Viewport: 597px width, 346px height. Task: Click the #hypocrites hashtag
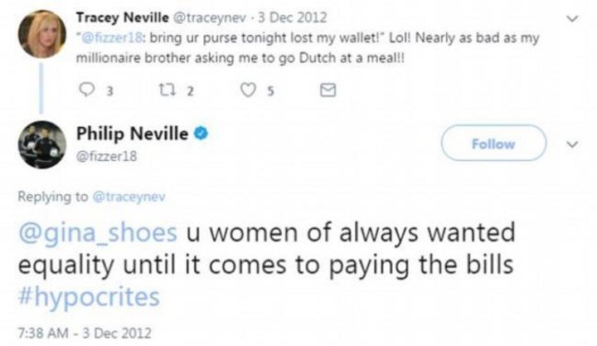tap(82, 296)
